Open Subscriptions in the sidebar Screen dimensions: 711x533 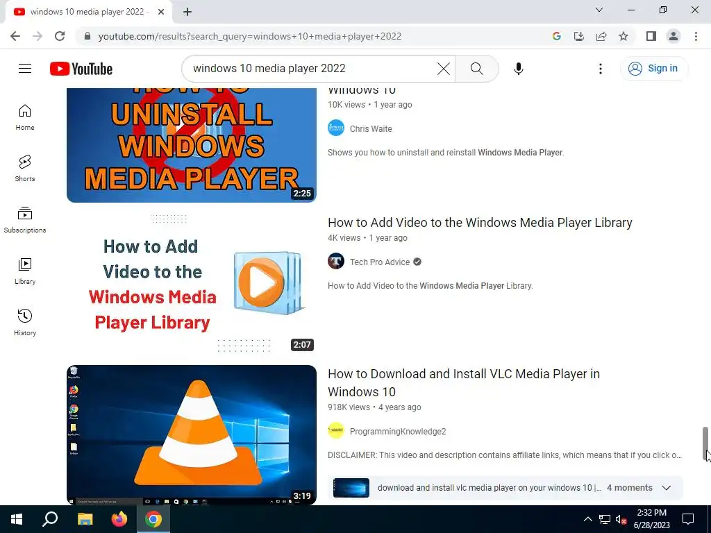click(x=25, y=220)
